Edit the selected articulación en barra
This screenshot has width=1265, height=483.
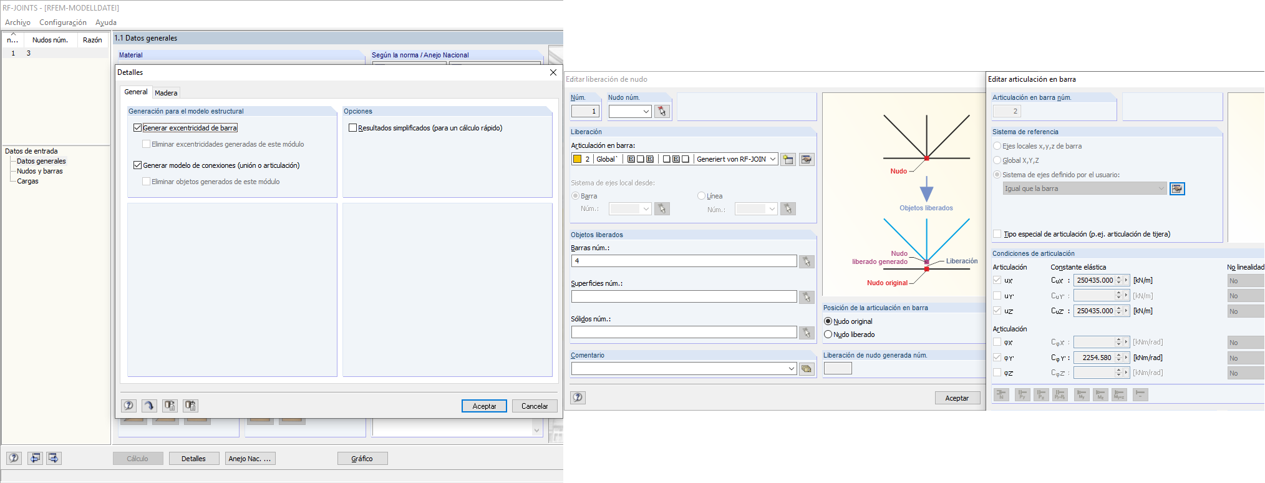(x=807, y=159)
